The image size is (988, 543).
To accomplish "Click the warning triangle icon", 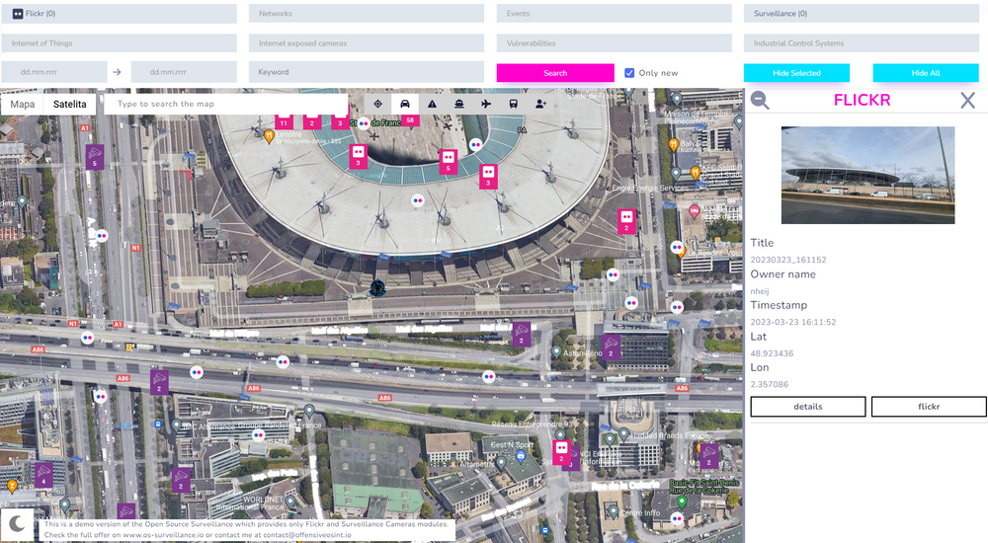I will [432, 104].
